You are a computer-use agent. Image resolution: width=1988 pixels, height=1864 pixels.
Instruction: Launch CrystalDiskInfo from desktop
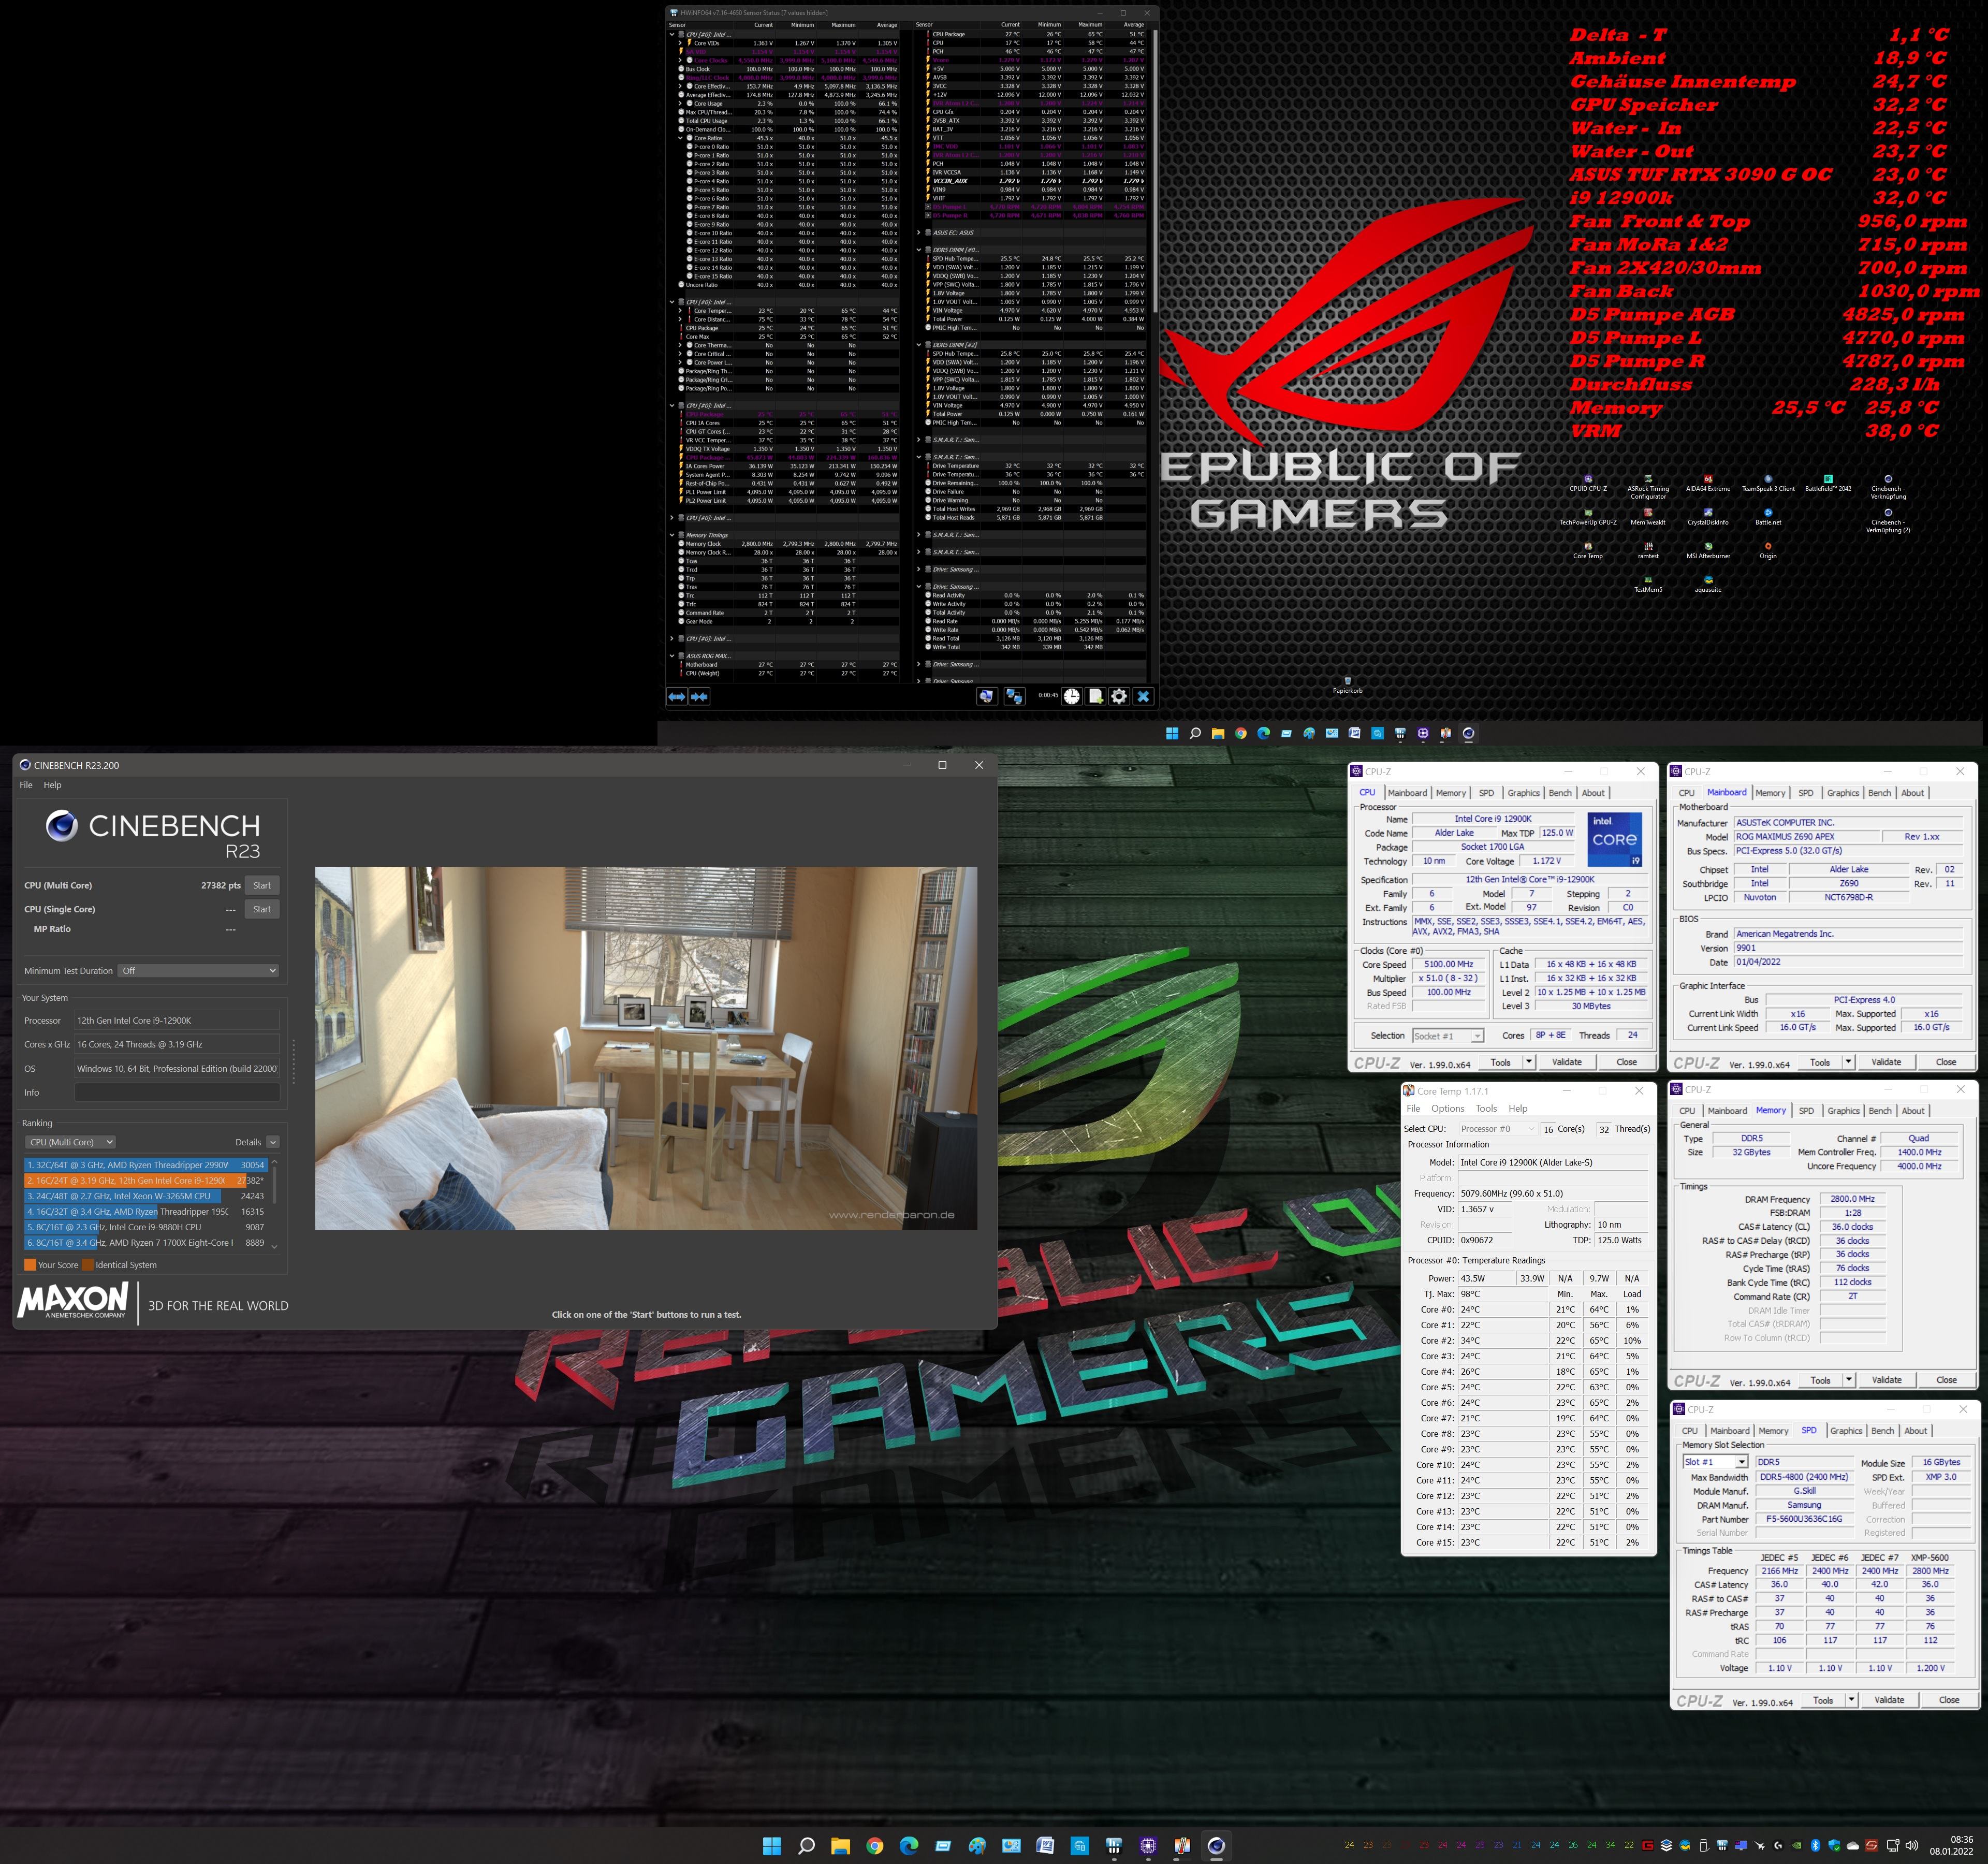(x=1708, y=516)
